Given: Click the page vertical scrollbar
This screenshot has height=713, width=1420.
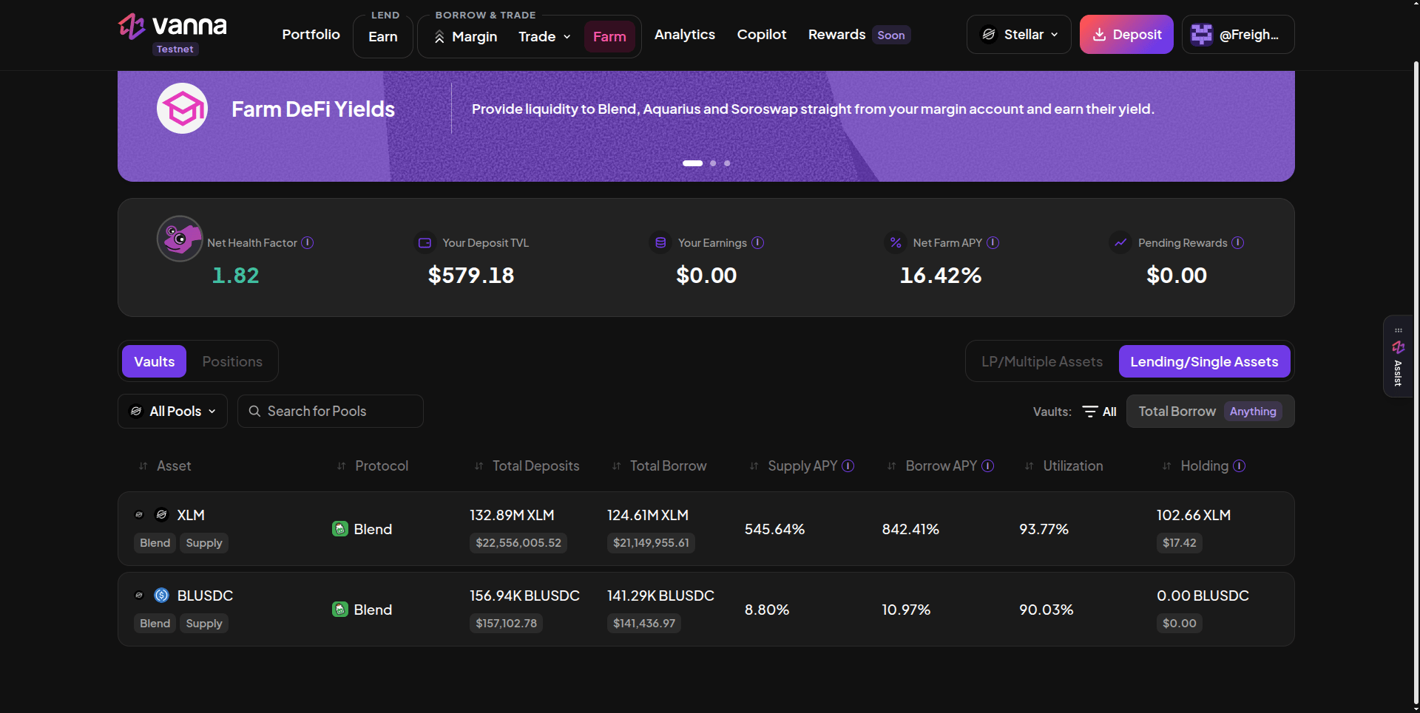Looking at the screenshot, I should pyautogui.click(x=1416, y=384).
